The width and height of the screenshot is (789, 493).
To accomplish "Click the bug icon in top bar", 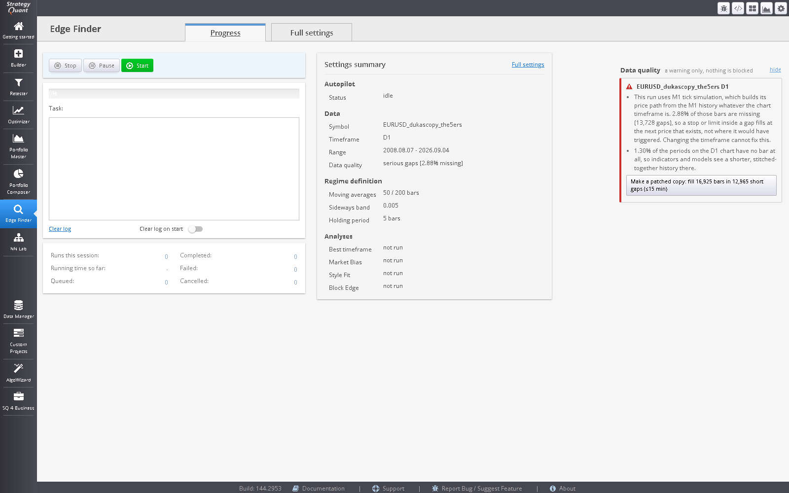I will click(723, 8).
